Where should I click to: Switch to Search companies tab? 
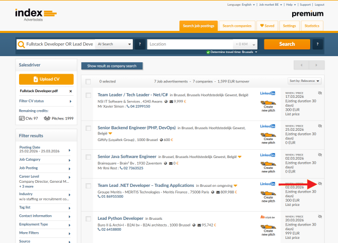237,26
